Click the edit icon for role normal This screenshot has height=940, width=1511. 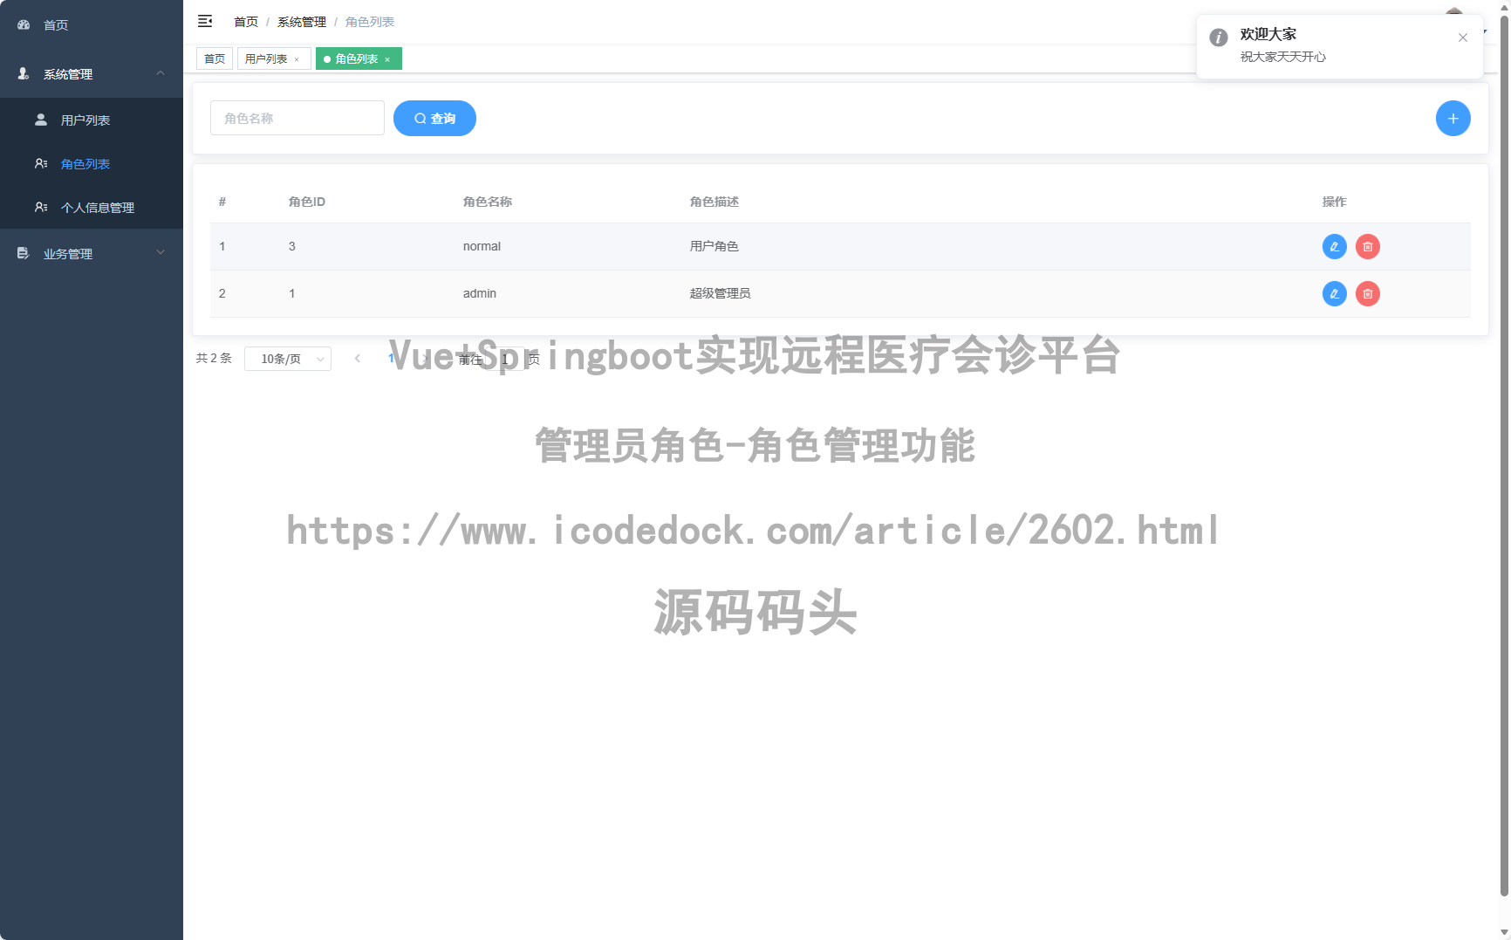[1334, 246]
